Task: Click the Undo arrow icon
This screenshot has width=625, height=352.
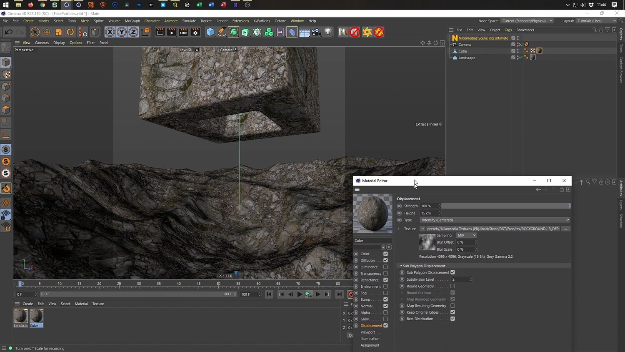Action: 8,32
